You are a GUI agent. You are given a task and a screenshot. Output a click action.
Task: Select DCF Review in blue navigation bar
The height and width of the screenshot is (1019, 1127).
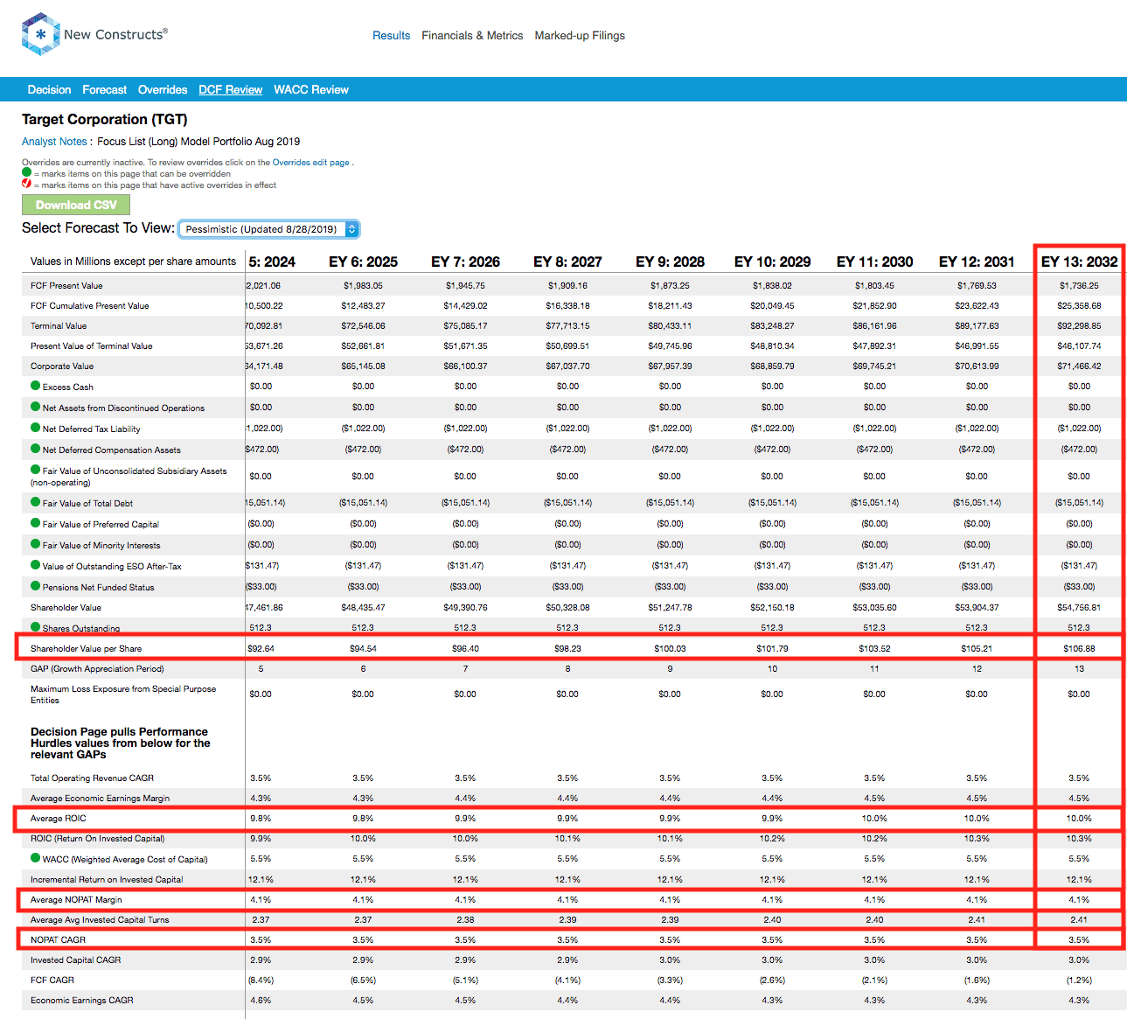[x=231, y=90]
